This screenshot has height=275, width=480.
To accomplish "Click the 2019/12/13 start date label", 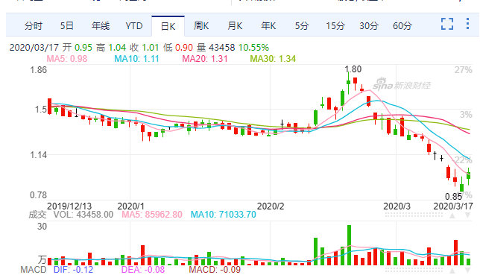I will 69,206.
